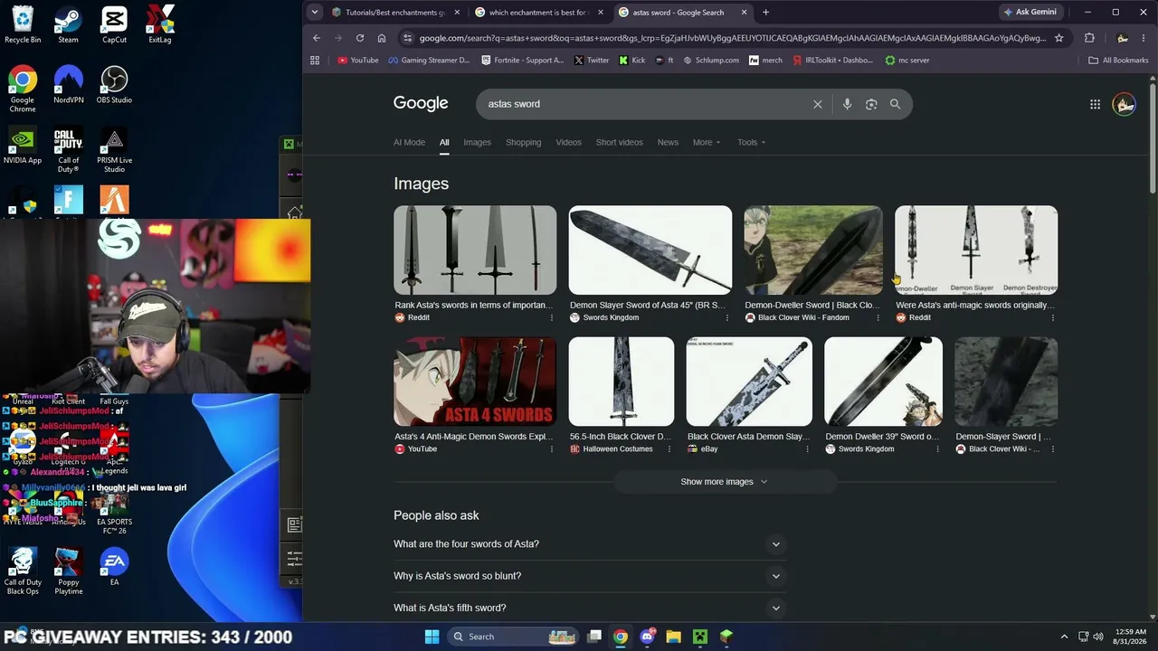1158x651 pixels.
Task: Open the Chrome tab search dropdown
Action: point(314,13)
